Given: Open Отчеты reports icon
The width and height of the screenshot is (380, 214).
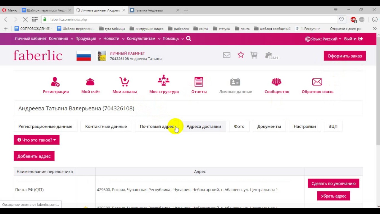Looking at the screenshot, I should click(x=199, y=85).
